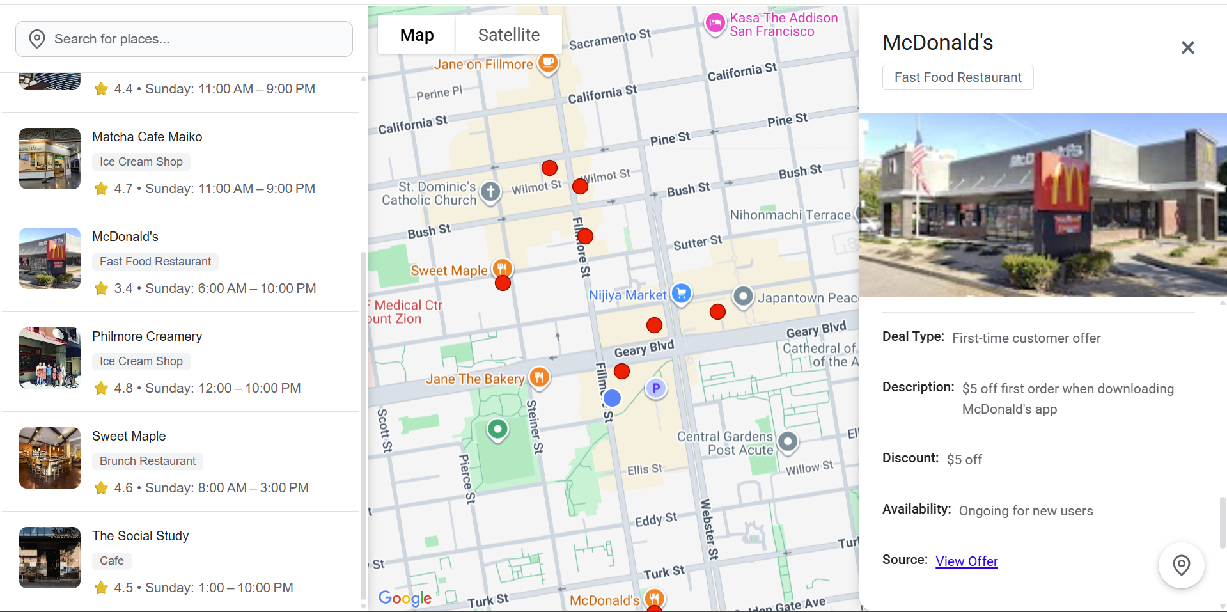Click the large McDonald's storefront photo
1227x612 pixels.
[x=1043, y=205]
